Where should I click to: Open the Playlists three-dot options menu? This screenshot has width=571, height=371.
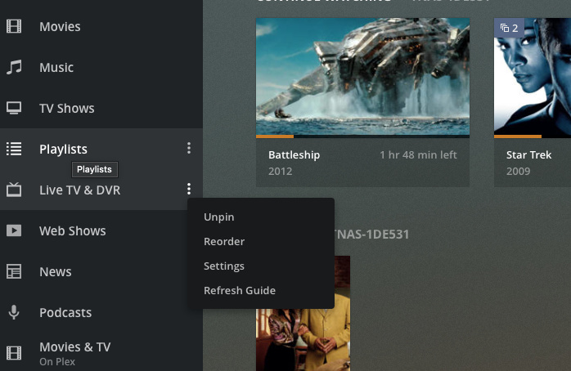click(x=189, y=148)
